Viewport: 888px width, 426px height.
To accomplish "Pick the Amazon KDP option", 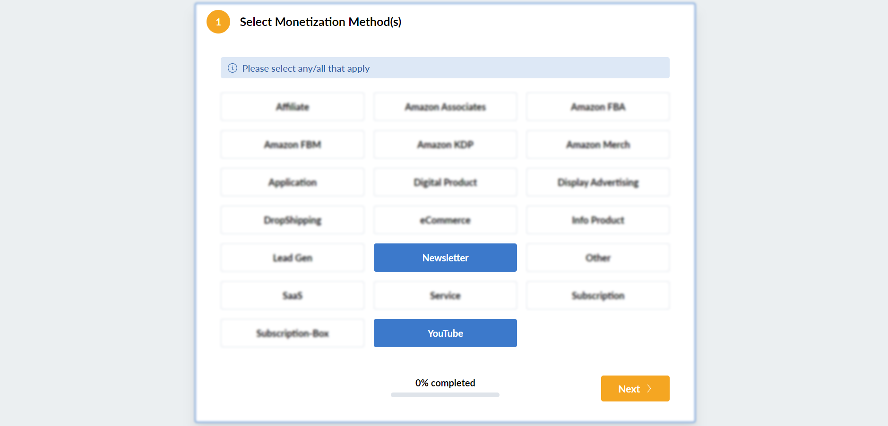I will pyautogui.click(x=445, y=144).
